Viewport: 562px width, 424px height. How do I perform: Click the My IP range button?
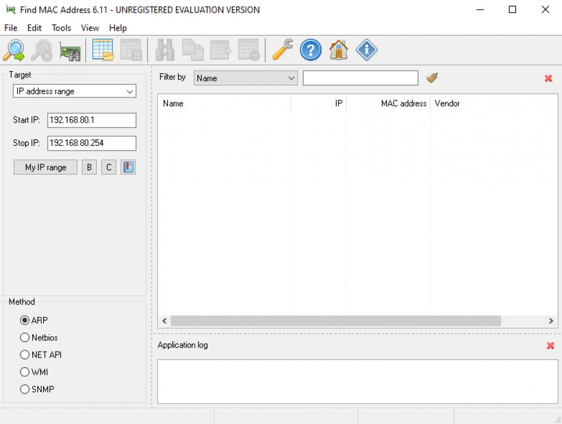(45, 167)
